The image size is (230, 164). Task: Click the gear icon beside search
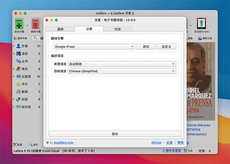42,38
